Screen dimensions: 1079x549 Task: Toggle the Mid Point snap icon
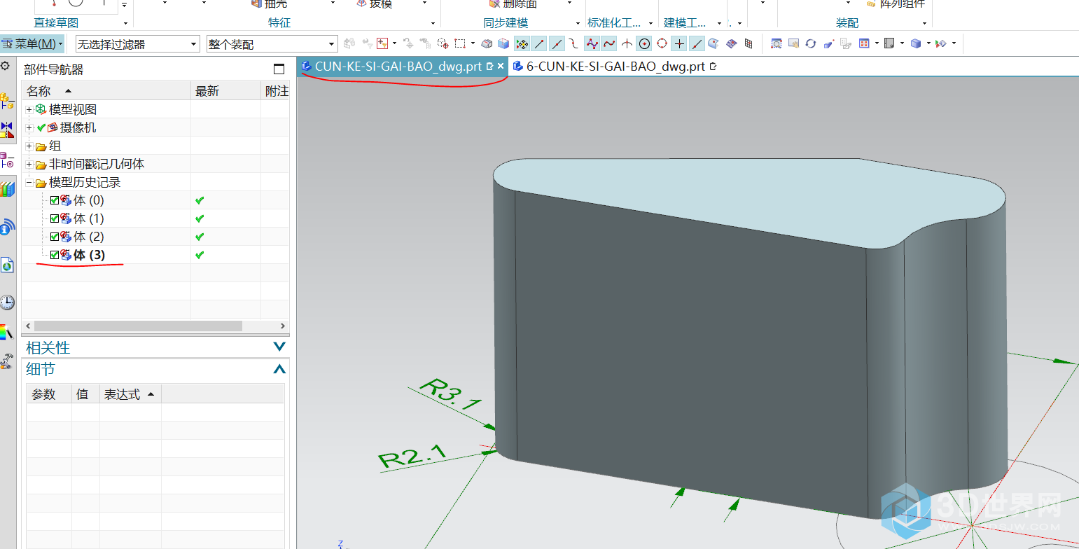click(557, 44)
